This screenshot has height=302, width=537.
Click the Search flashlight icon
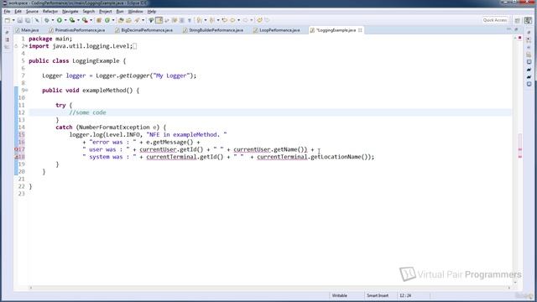tap(137, 20)
